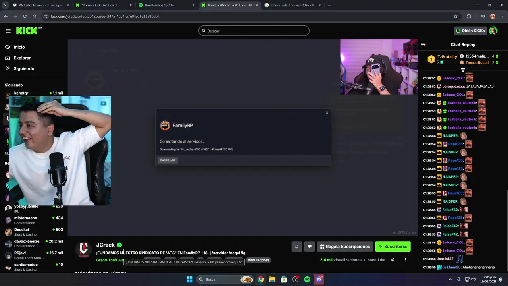
Task: Switch to Stream - Kick Dashboard tab
Action: 102,5
